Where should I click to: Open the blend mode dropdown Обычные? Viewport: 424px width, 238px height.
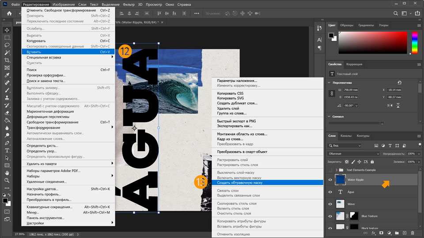coord(353,154)
